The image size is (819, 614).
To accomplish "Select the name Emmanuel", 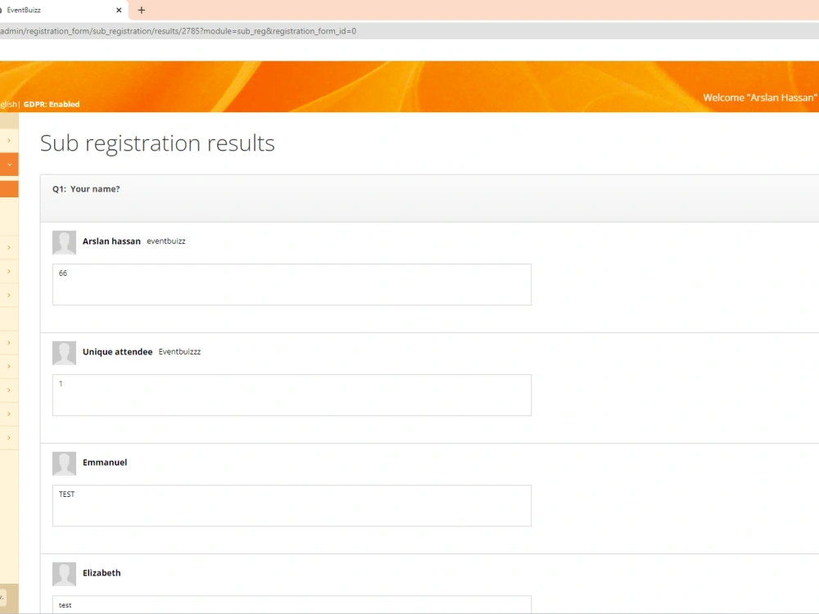I will click(105, 463).
